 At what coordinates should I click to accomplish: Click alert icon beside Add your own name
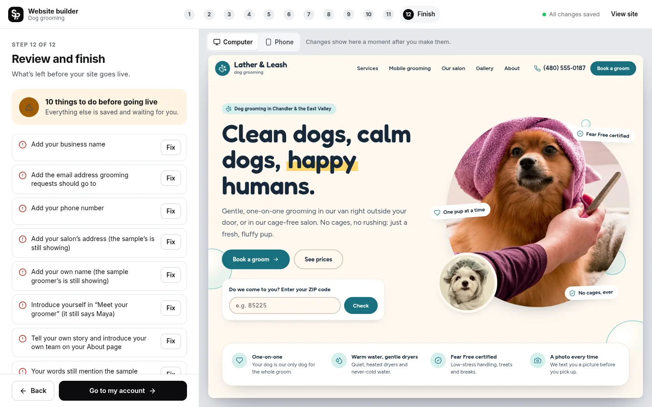pyautogui.click(x=23, y=272)
